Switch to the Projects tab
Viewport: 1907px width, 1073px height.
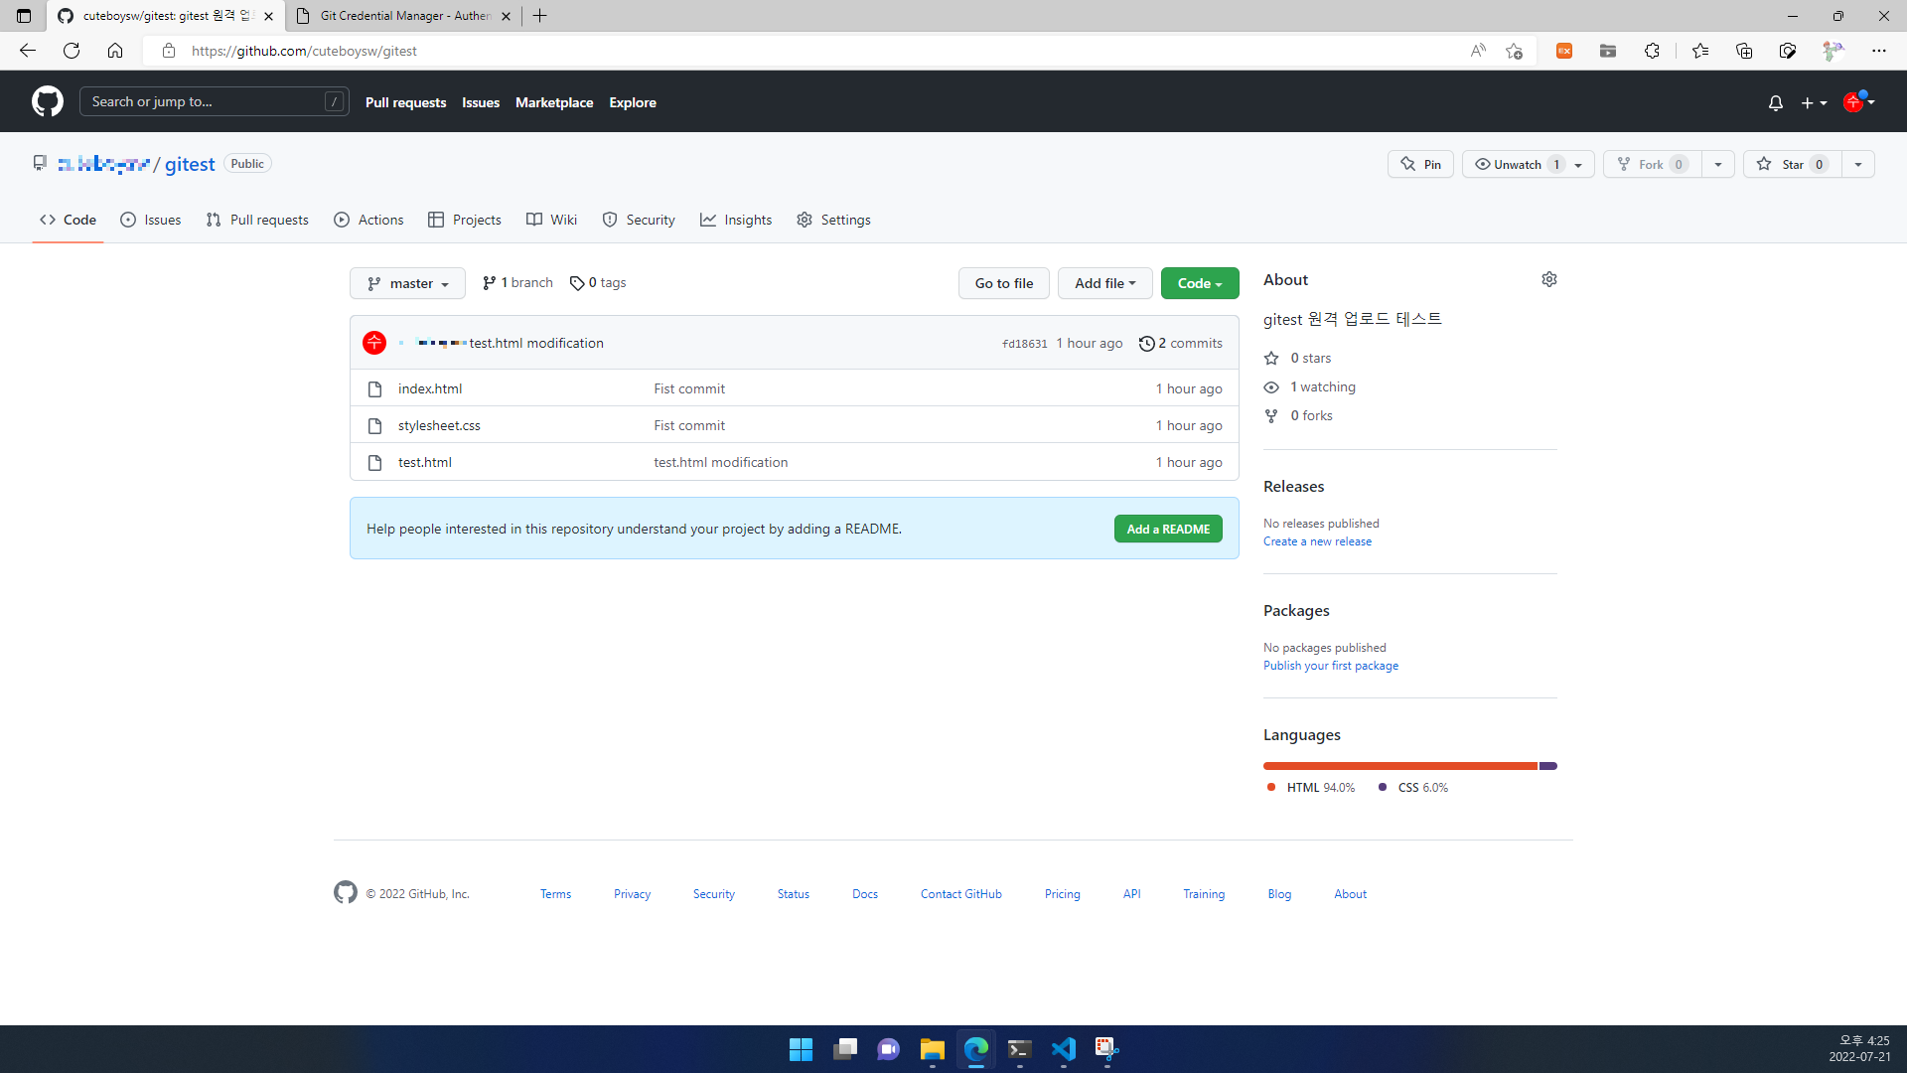point(465,220)
